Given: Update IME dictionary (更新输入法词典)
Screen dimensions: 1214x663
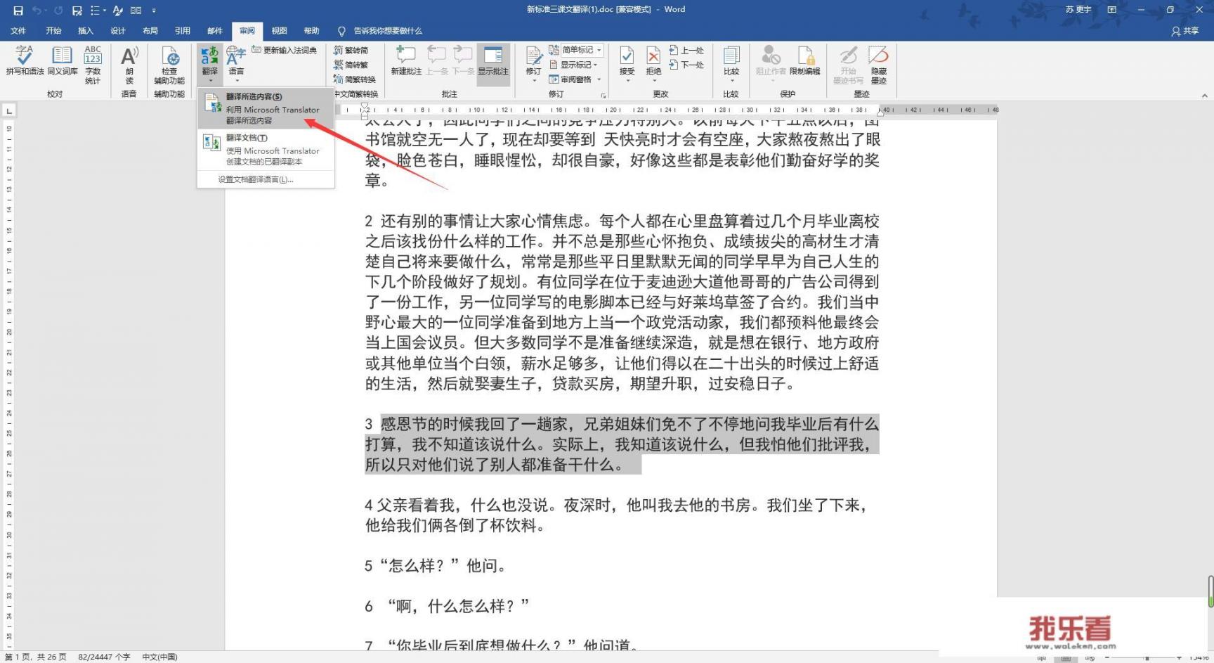Looking at the screenshot, I should tap(285, 50).
